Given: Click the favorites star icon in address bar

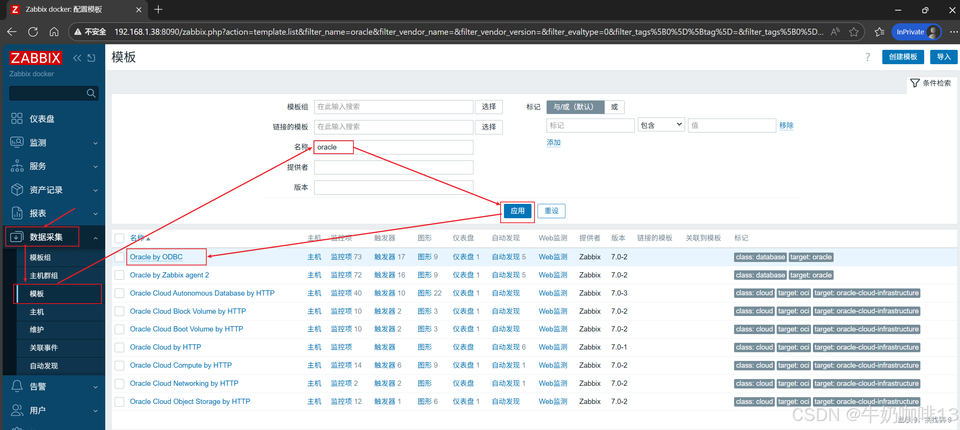Looking at the screenshot, I should click(854, 32).
